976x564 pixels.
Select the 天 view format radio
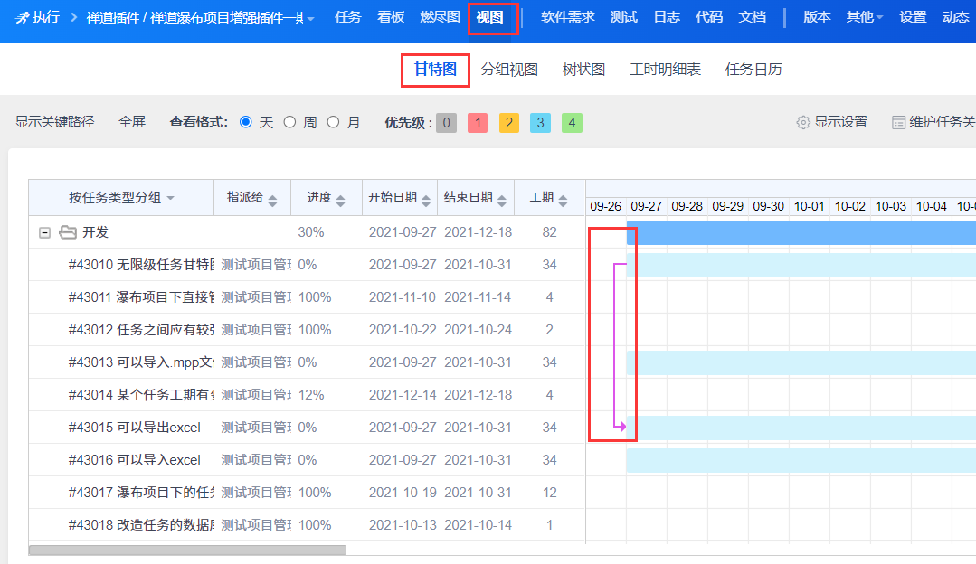point(245,122)
